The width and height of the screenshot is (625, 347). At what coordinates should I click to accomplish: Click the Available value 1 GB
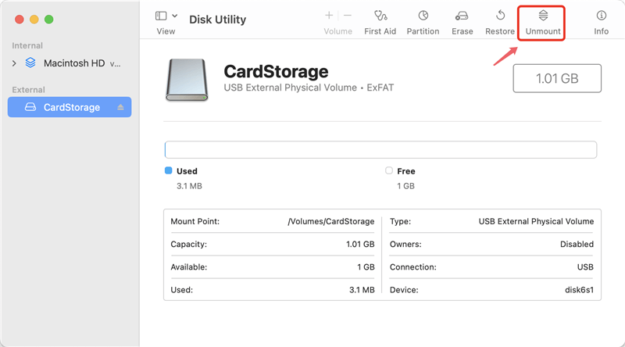click(366, 267)
